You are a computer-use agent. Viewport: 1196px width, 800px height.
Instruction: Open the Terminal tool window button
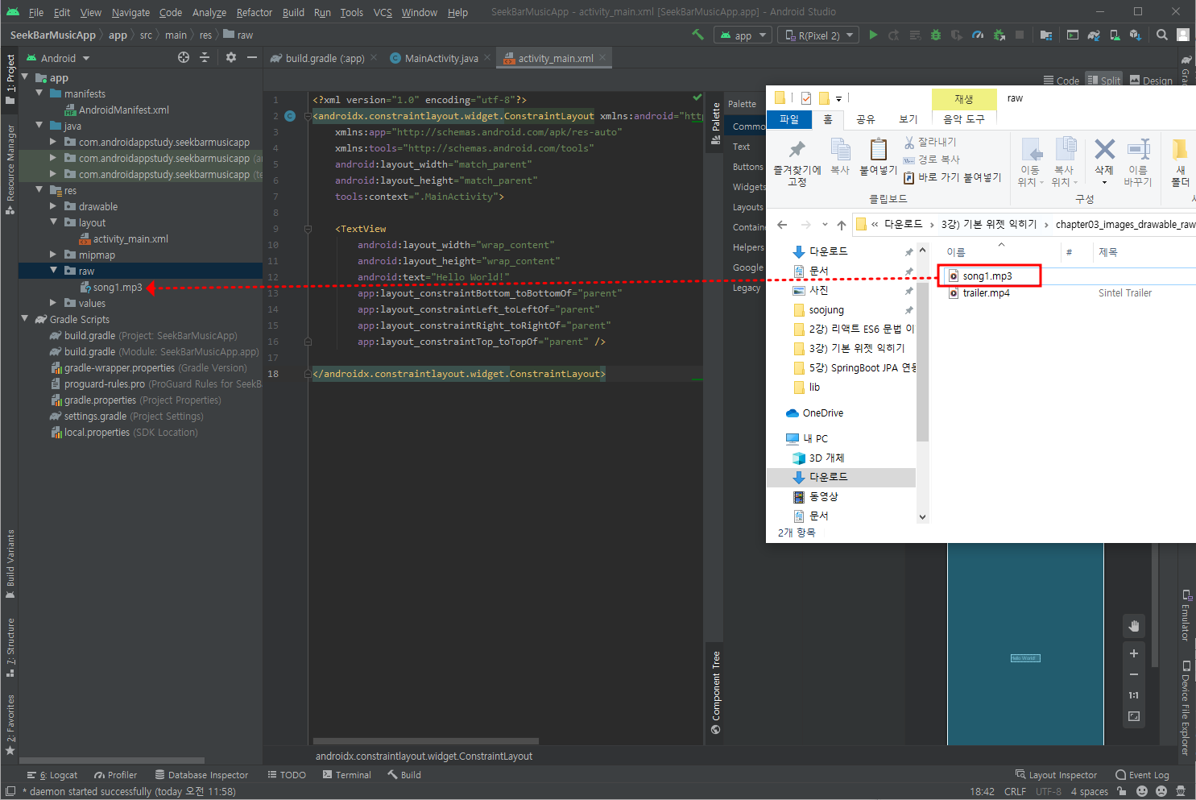click(346, 775)
